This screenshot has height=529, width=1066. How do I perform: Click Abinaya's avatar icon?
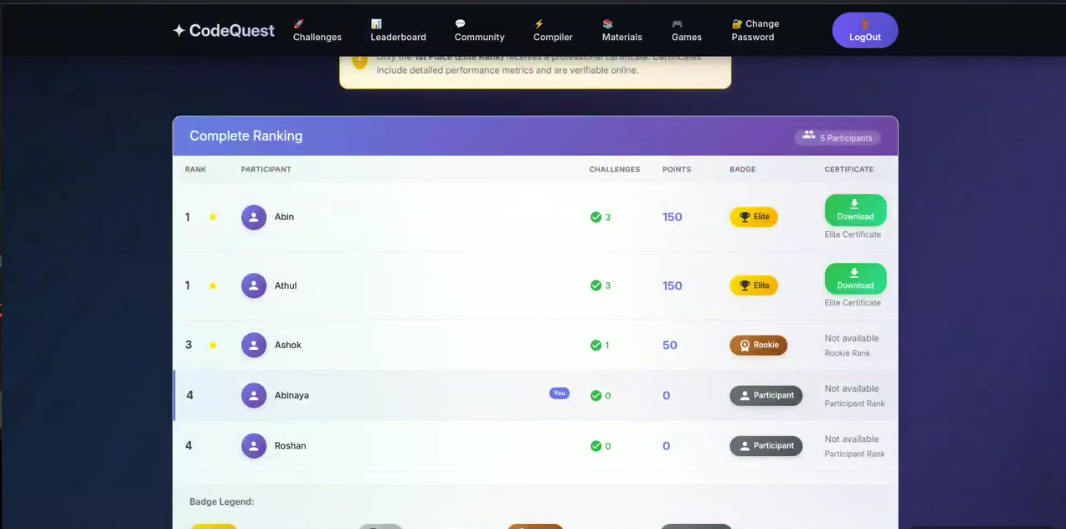pyautogui.click(x=254, y=395)
